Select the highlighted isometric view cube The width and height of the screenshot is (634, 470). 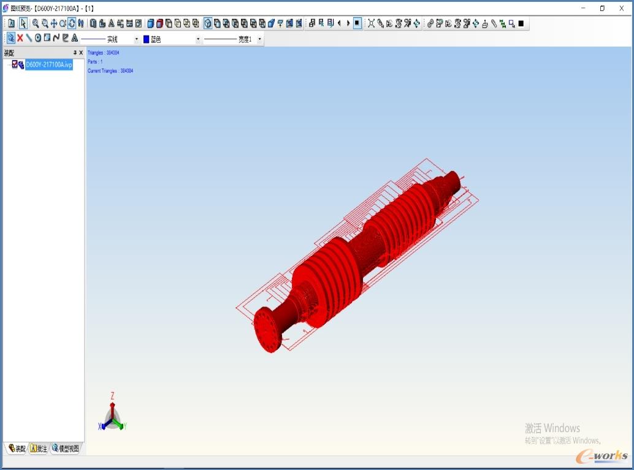click(208, 23)
